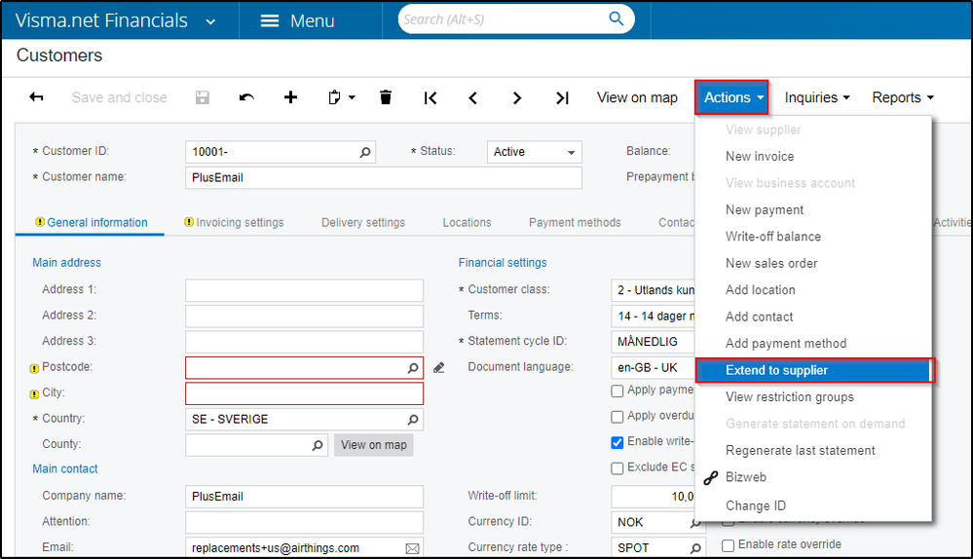Click View on map toolbar button
The height and width of the screenshot is (559, 973).
tap(637, 97)
